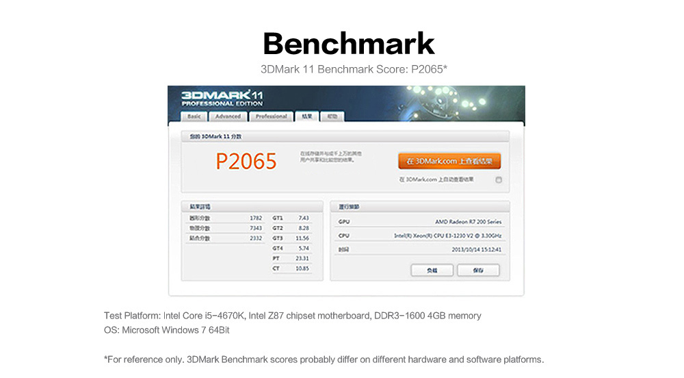Open the last tab right of 结果
The image size is (684, 378).
click(332, 116)
